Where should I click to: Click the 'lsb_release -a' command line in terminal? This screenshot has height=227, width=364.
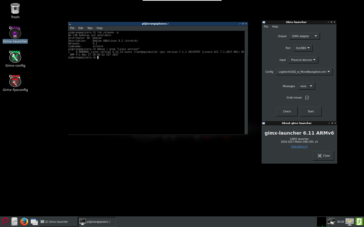point(93,33)
